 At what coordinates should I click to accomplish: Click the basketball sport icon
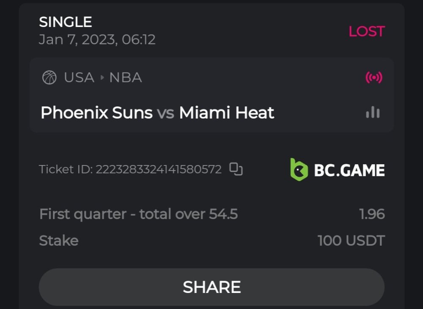click(49, 78)
